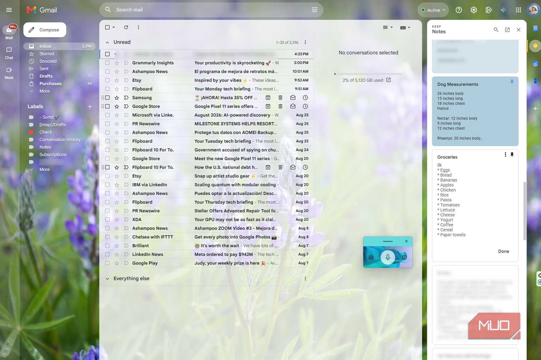Open the Support help icon
Image resolution: width=541 pixels, height=360 pixels.
[459, 10]
